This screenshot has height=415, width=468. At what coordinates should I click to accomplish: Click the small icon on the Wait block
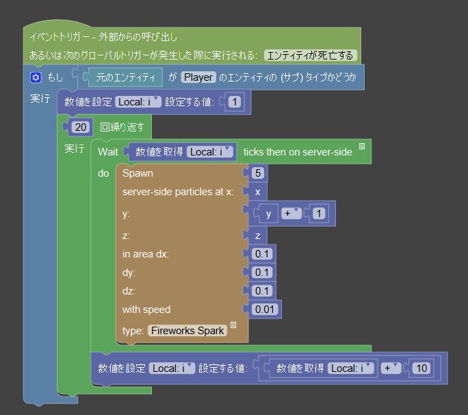coord(362,147)
